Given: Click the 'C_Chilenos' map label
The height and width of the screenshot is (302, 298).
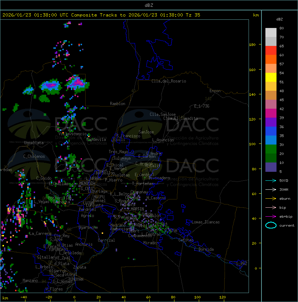Looking at the screenshot, I should tap(34, 156).
